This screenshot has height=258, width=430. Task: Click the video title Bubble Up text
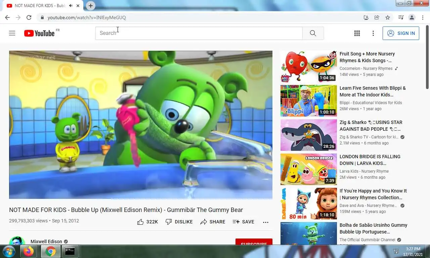pyautogui.click(x=126, y=210)
